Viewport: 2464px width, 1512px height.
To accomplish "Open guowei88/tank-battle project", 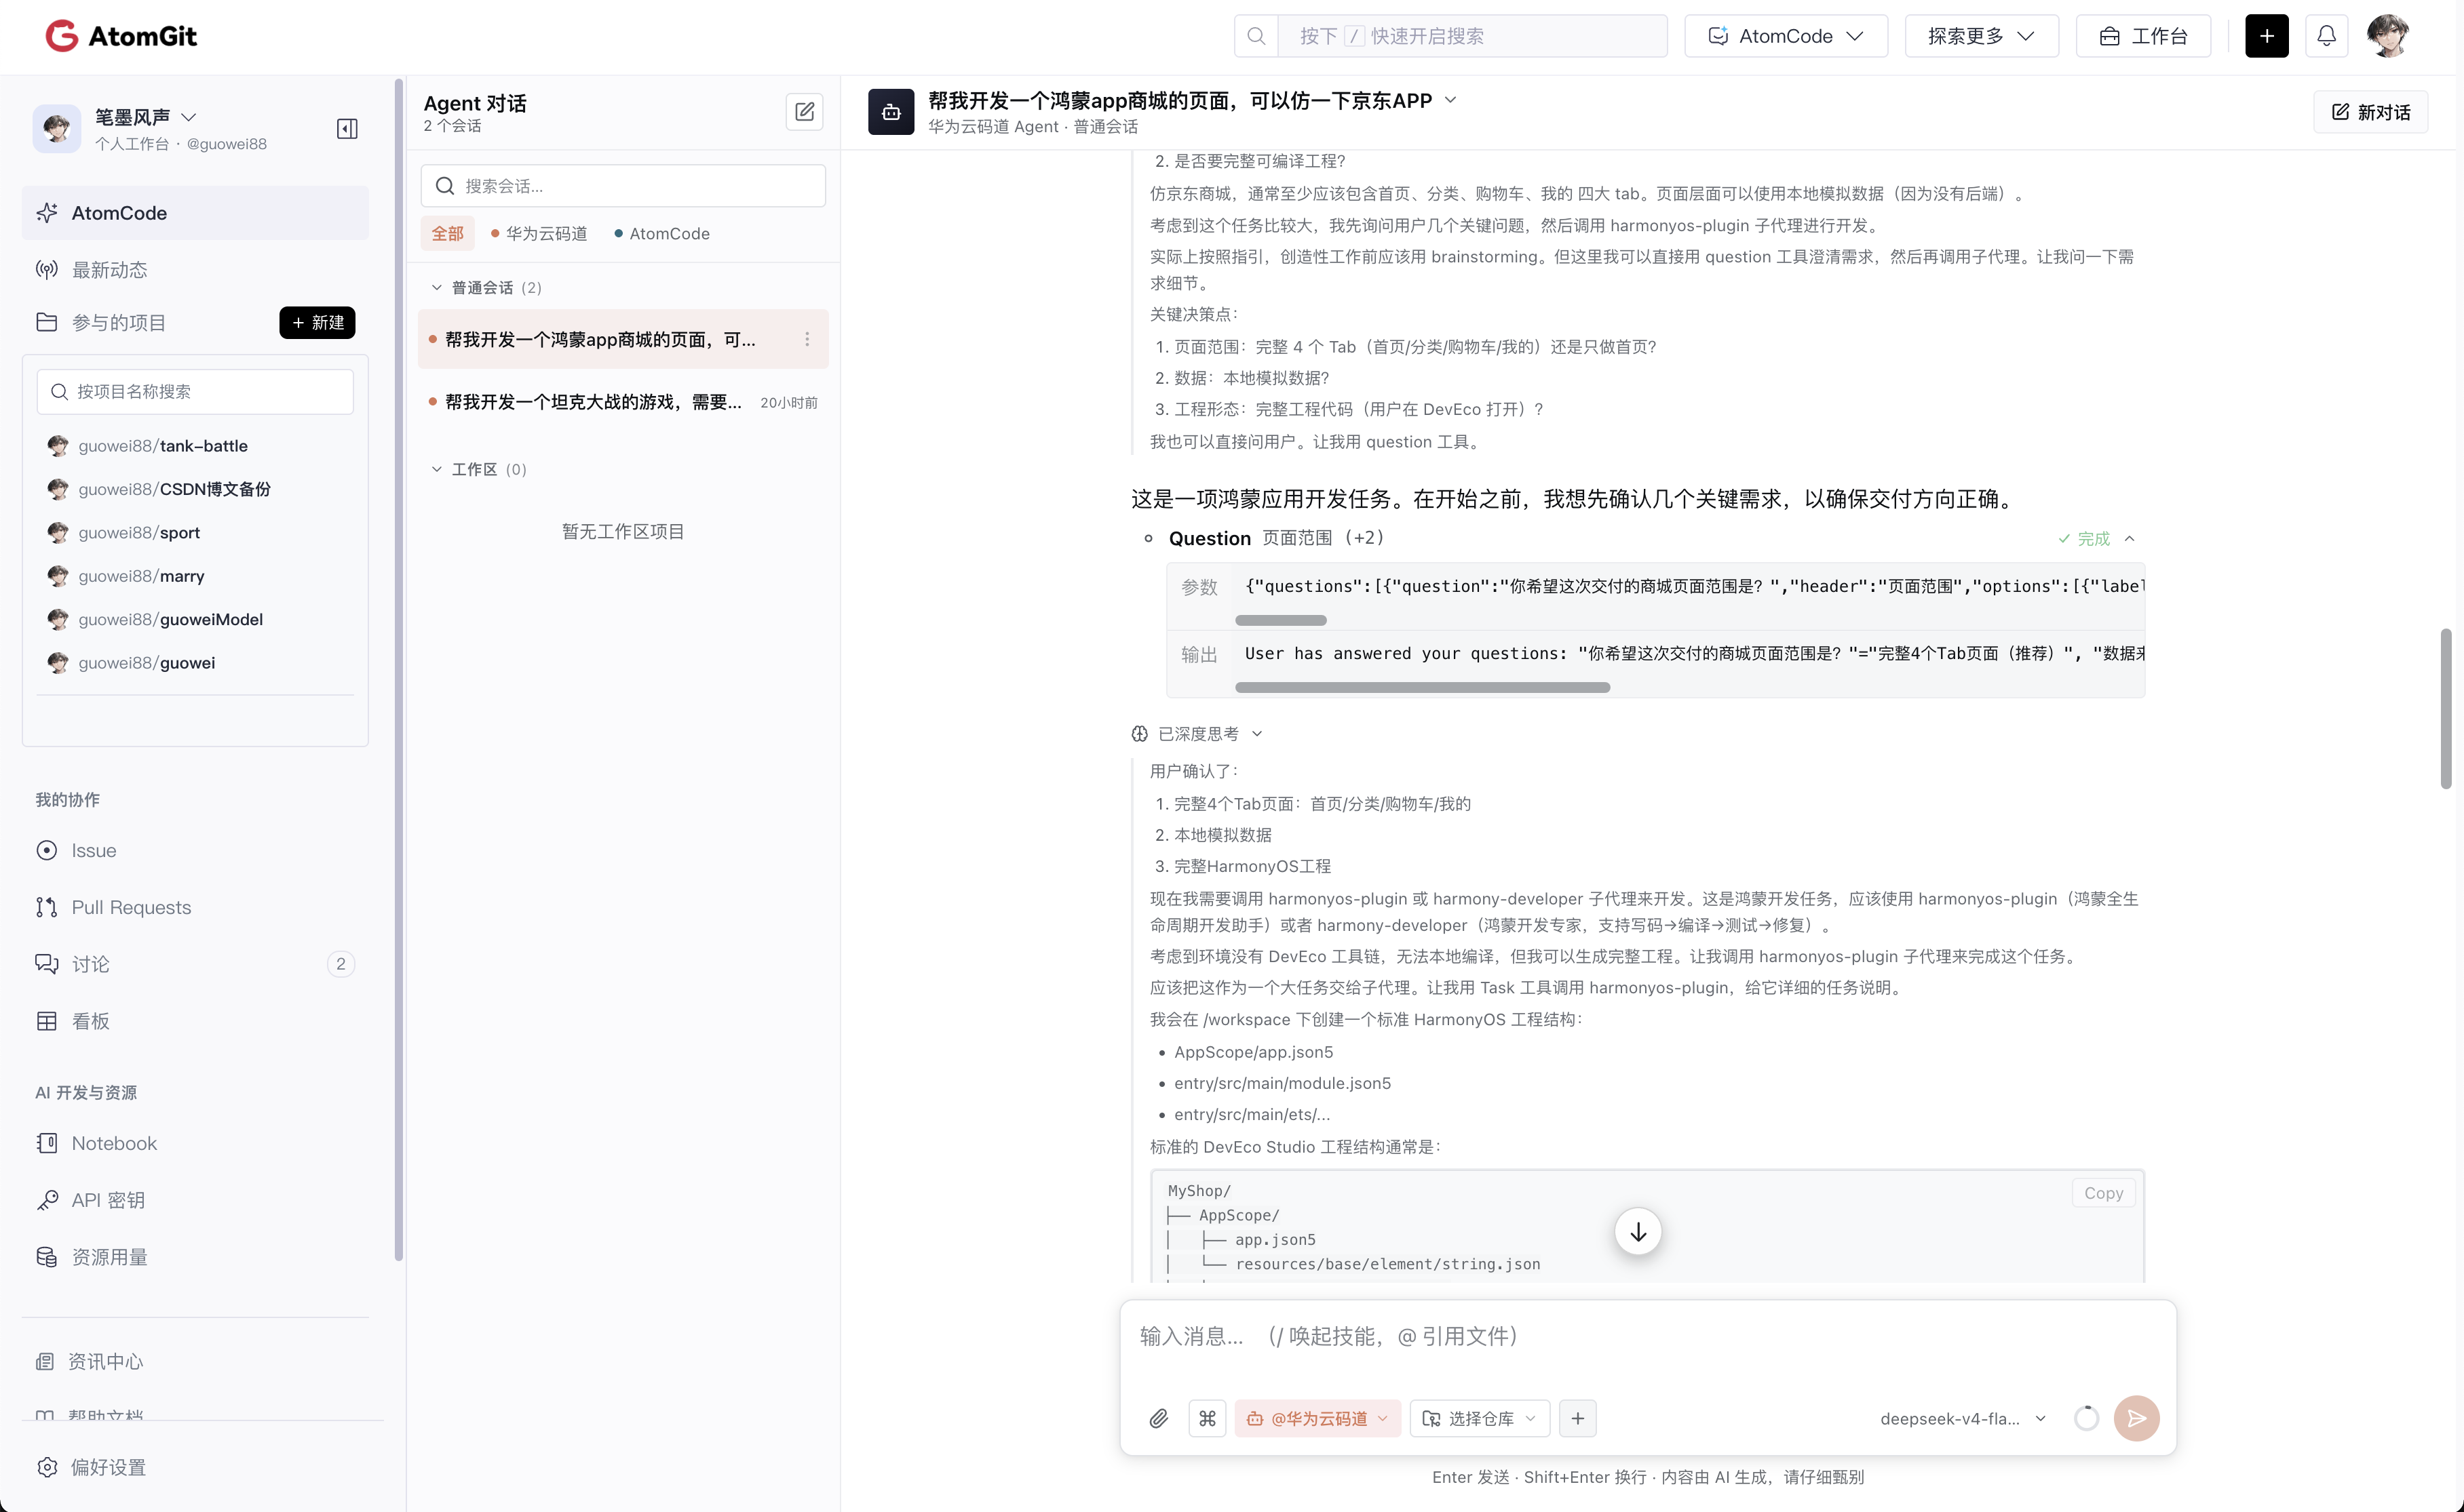I will click(163, 446).
